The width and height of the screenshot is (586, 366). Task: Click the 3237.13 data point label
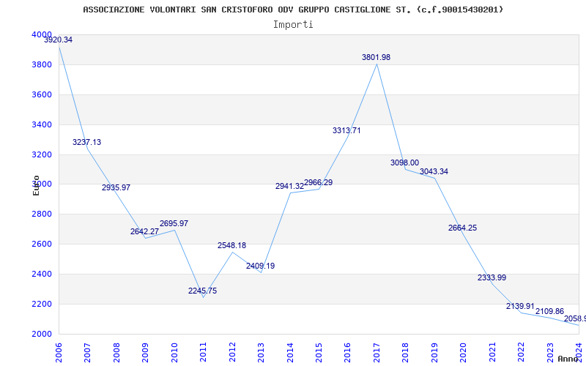pyautogui.click(x=86, y=142)
